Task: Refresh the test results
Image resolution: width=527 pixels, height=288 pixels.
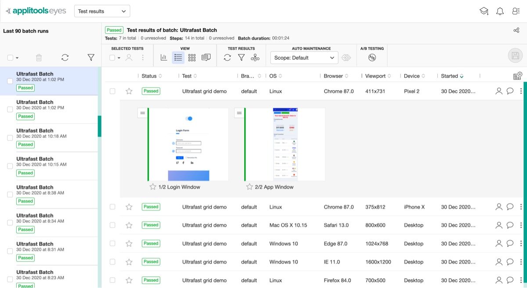Action: click(x=227, y=58)
